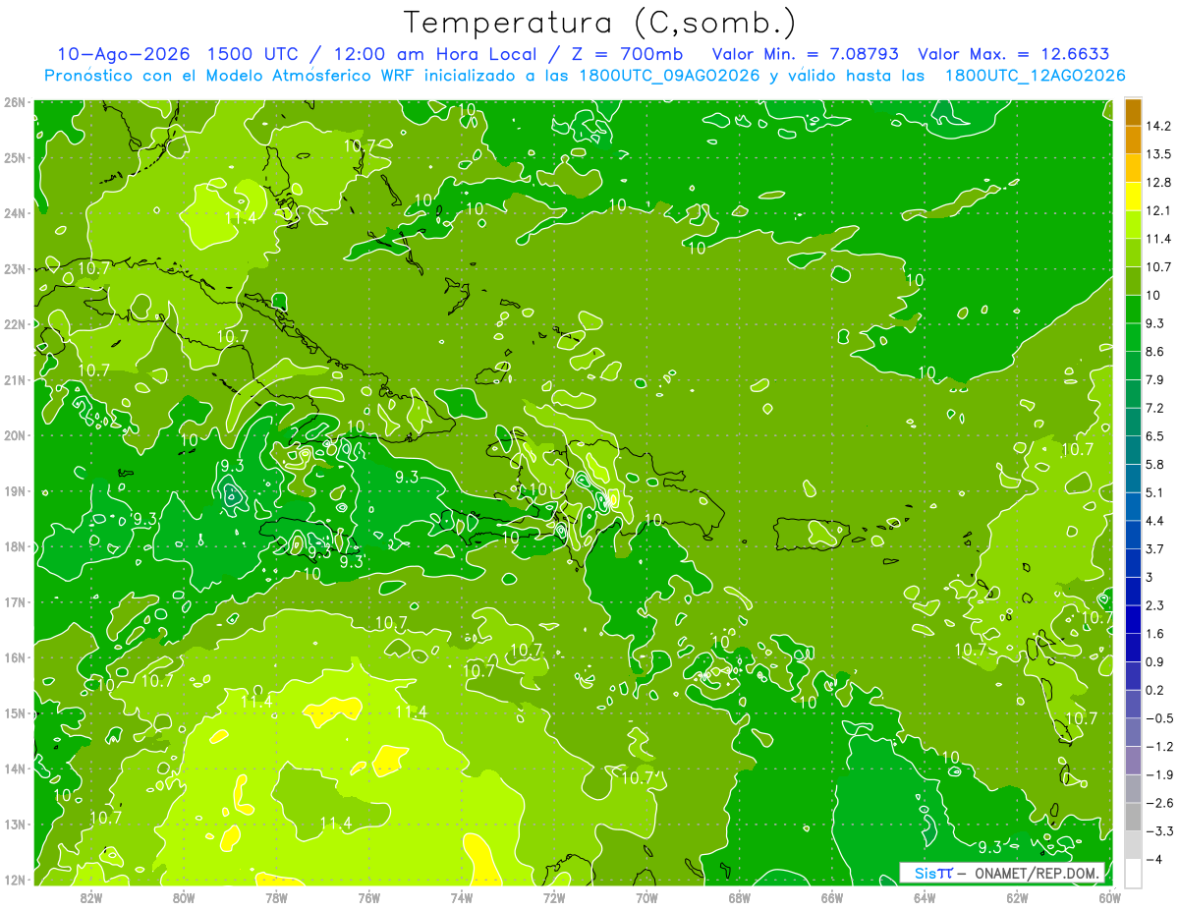Click the '82W' longitude axis label

[90, 898]
